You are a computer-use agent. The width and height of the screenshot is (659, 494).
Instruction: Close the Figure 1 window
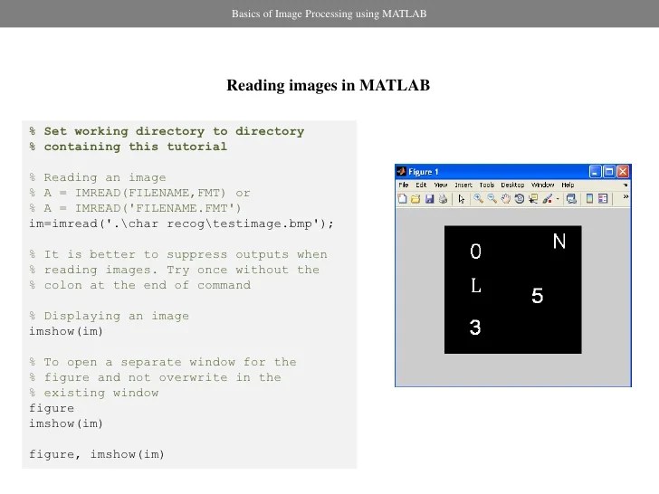coord(623,172)
